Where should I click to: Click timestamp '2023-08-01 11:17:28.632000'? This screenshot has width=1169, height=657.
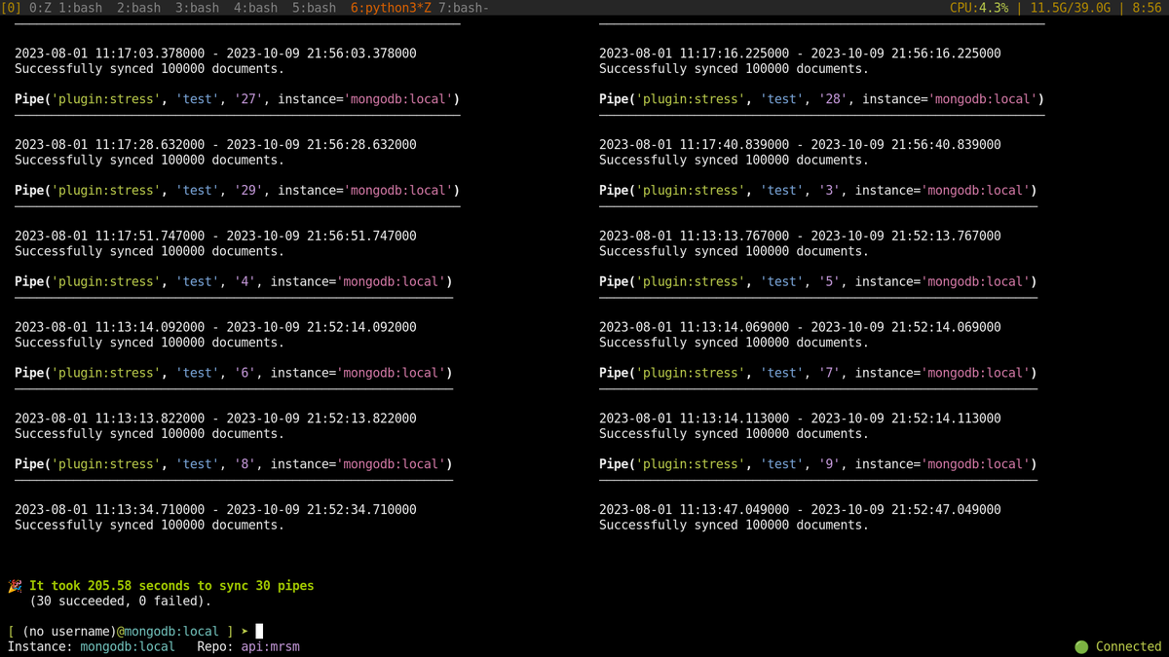click(x=109, y=145)
